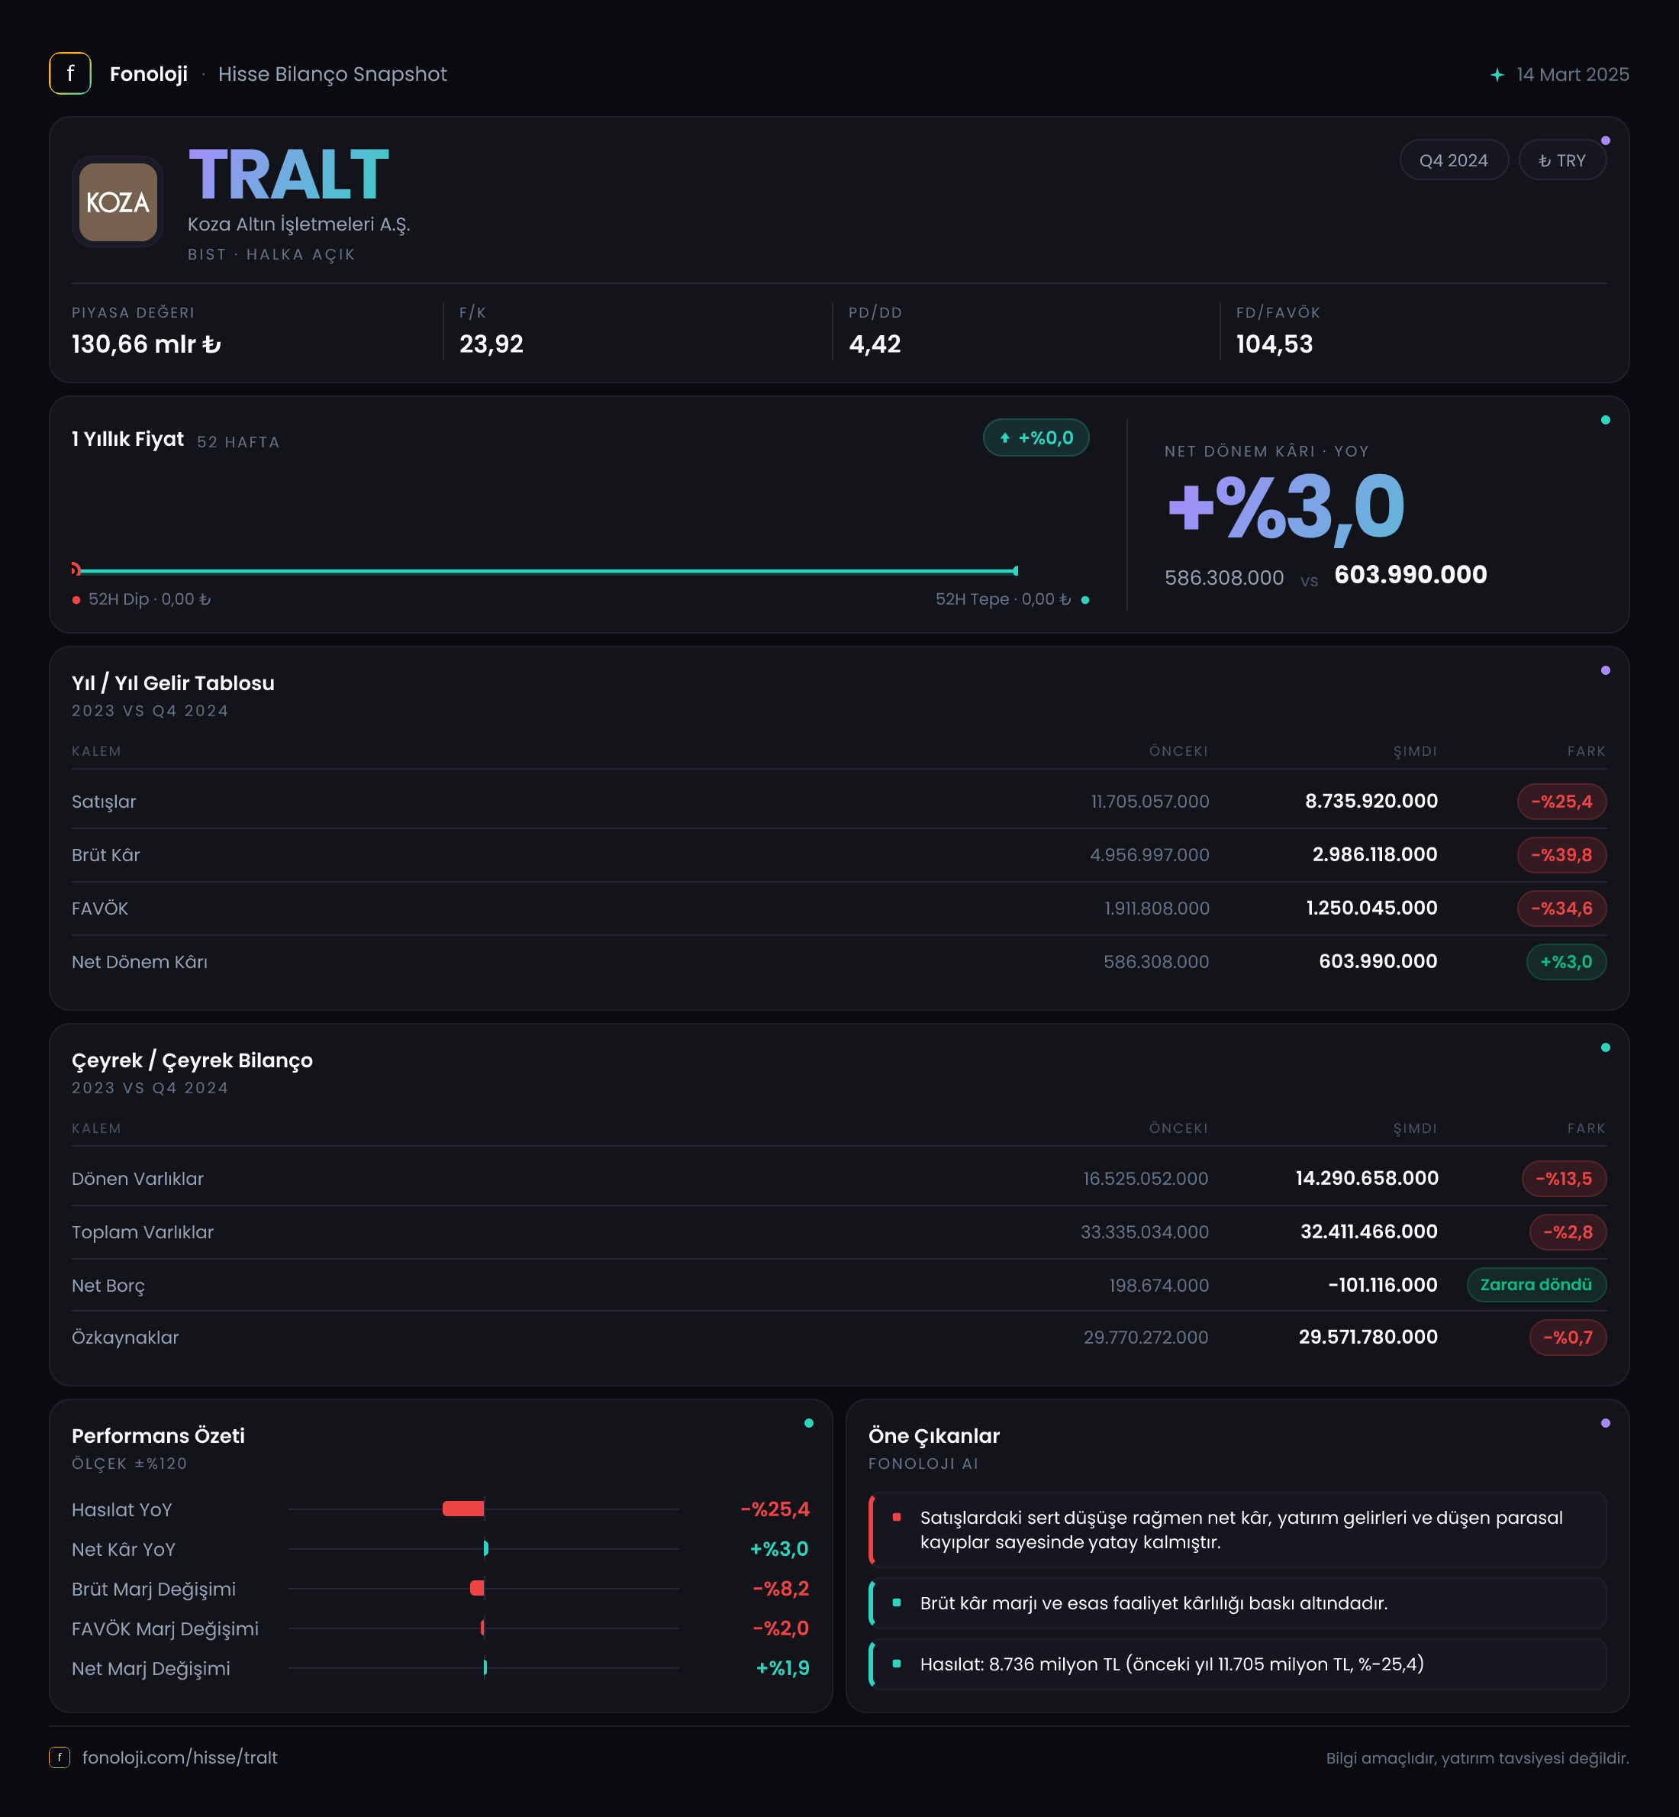Click the up-arrow +%0,0 price change badge
The height and width of the screenshot is (1817, 1679).
tap(1036, 438)
